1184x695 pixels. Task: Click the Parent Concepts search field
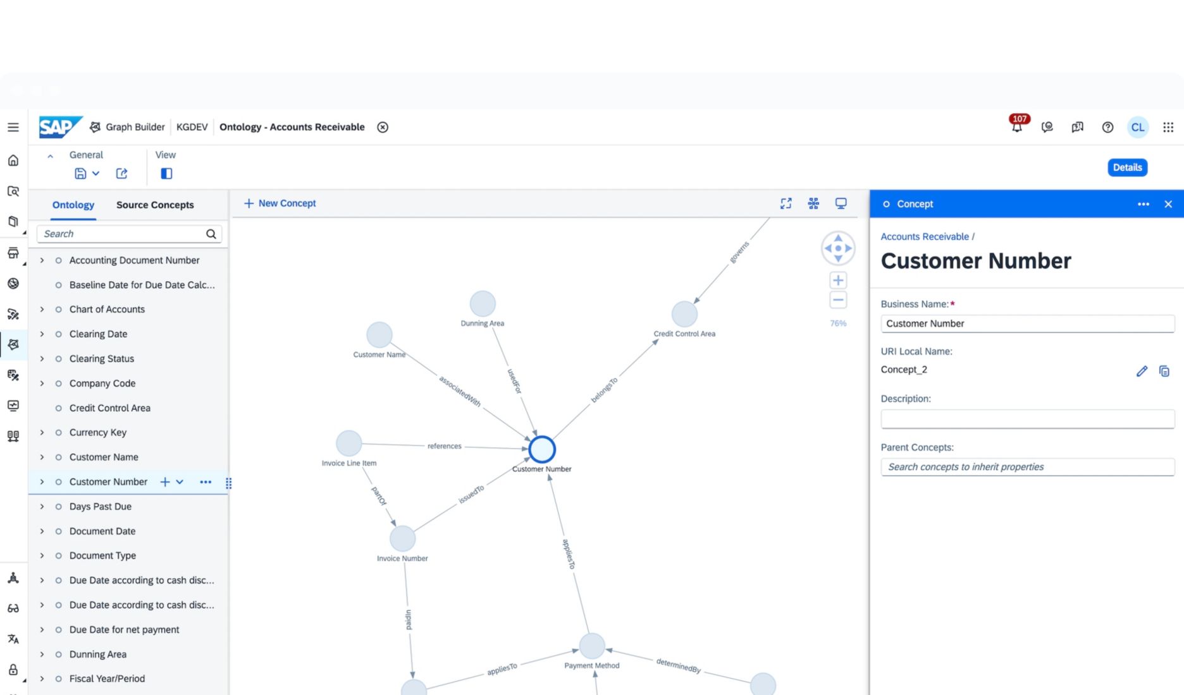coord(1027,467)
